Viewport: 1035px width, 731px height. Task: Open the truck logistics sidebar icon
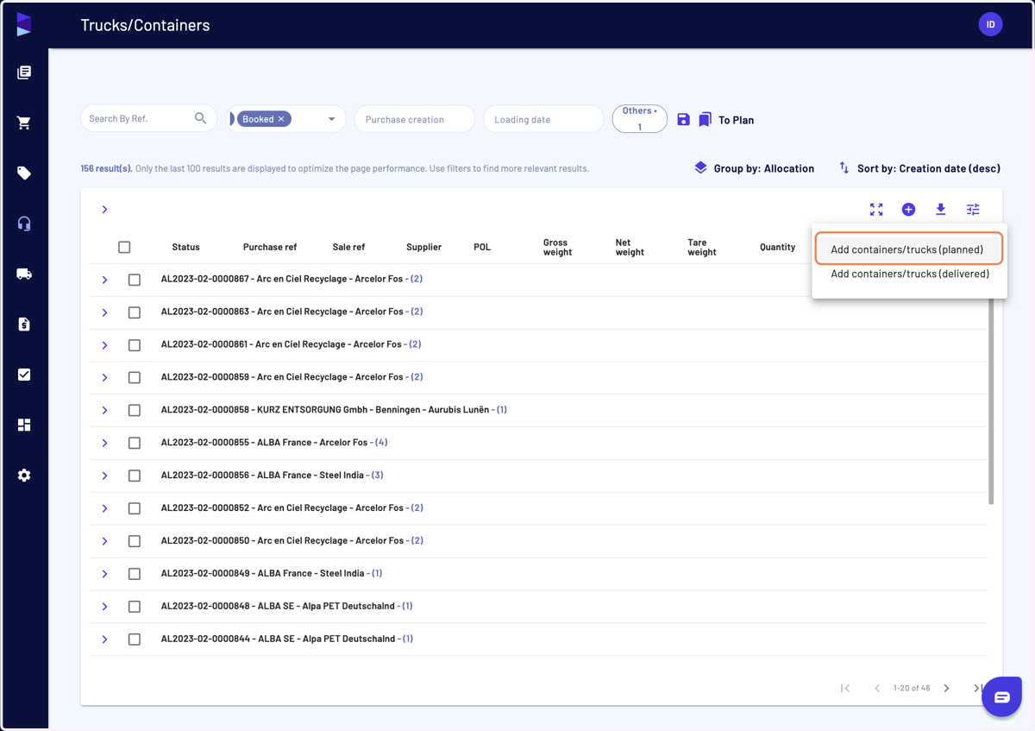[24, 274]
